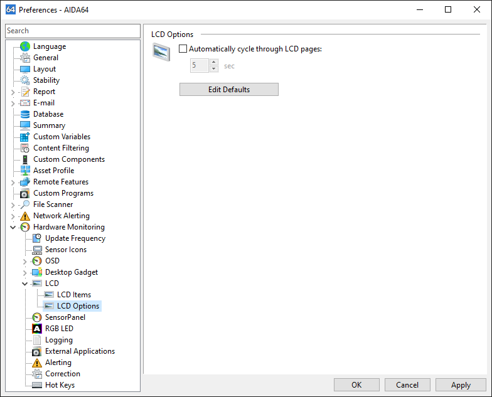The height and width of the screenshot is (397, 492).
Task: Click the Custom Components tower icon
Action: point(25,159)
